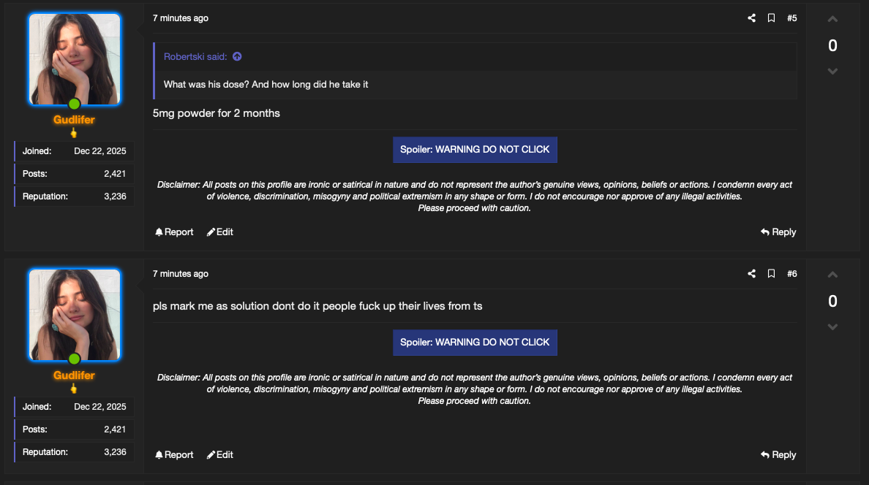The image size is (869, 485).
Task: Open Gudlifer's avatar in post #6
Action: (75, 315)
